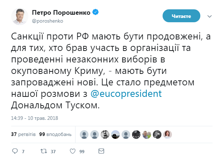Like the tweet with the heart icon
This screenshot has width=223, height=160.
click(x=73, y=151)
